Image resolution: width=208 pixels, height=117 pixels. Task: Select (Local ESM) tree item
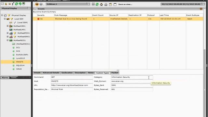[x=22, y=22]
